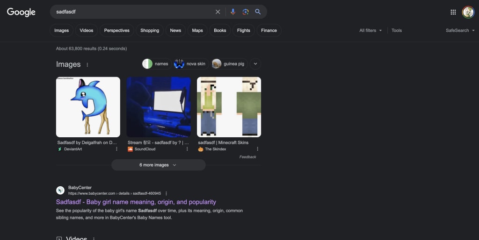This screenshot has width=479, height=240.
Task: Open the BabyCenter result three-dot menu
Action: [x=166, y=193]
